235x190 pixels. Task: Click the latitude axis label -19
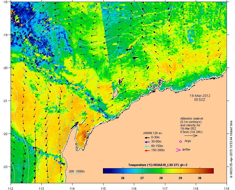pos(5,35)
